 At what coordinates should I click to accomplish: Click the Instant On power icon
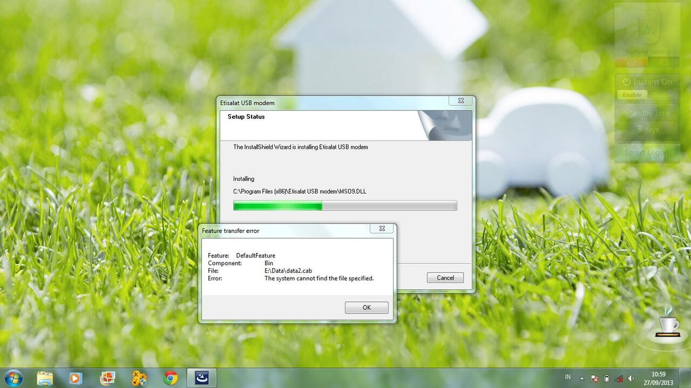coord(626,81)
